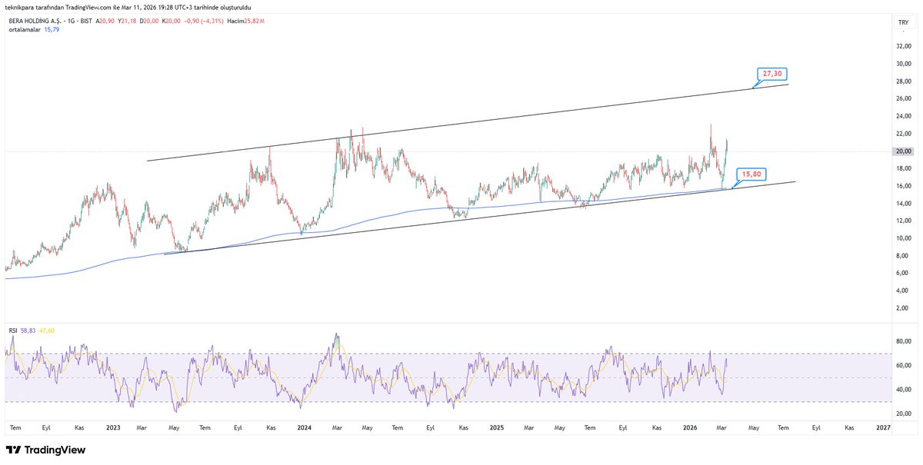Click the 24,00 price axis label

[903, 116]
